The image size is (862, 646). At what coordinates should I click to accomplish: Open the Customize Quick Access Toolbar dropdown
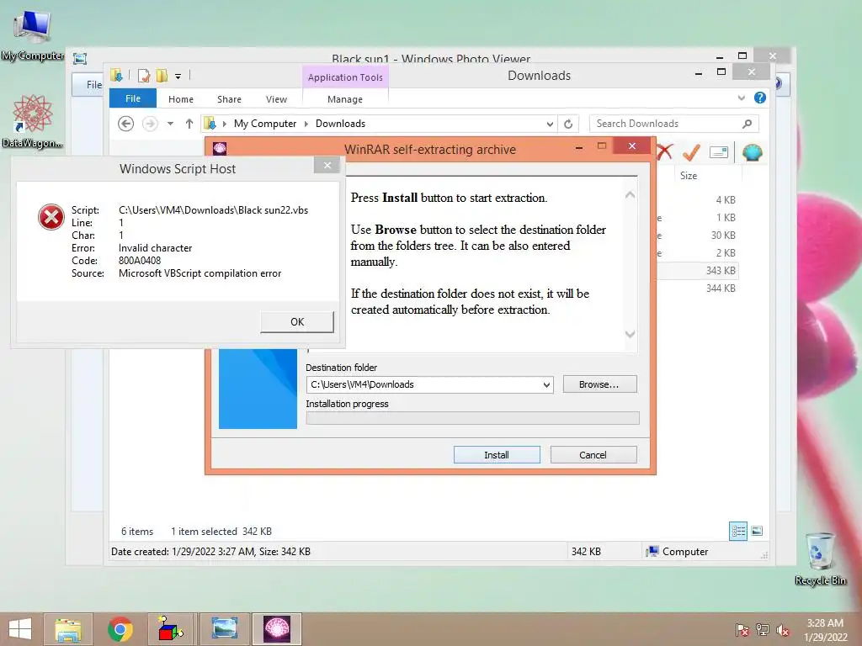[178, 77]
